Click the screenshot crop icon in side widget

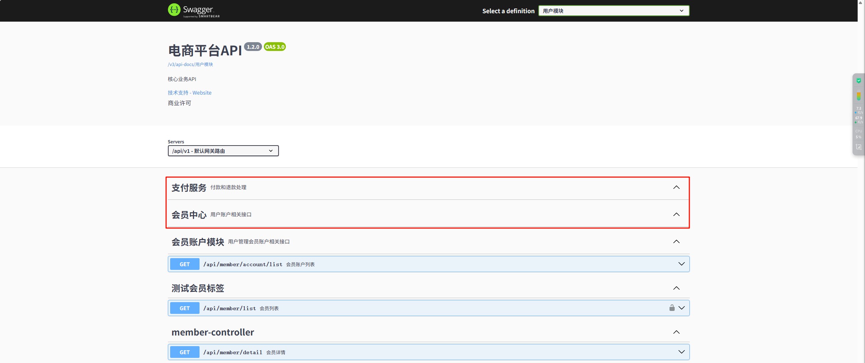(x=859, y=147)
